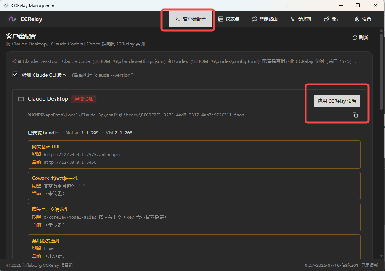Viewport: 385px width, 271px height.
Task: Click the scrollbar up arrow
Action: pos(381,31)
